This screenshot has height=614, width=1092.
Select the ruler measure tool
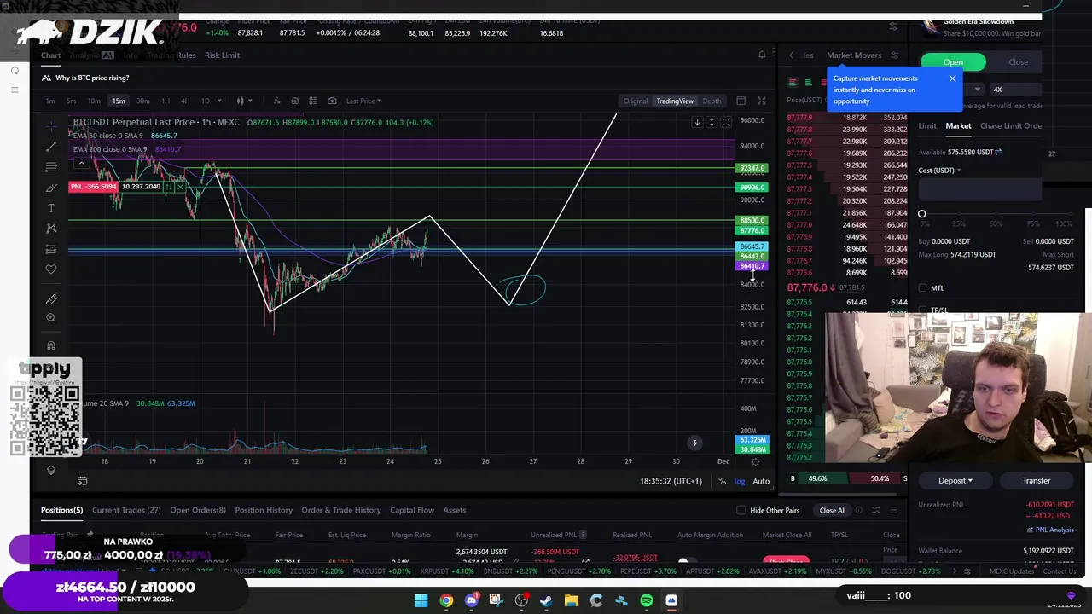point(51,298)
